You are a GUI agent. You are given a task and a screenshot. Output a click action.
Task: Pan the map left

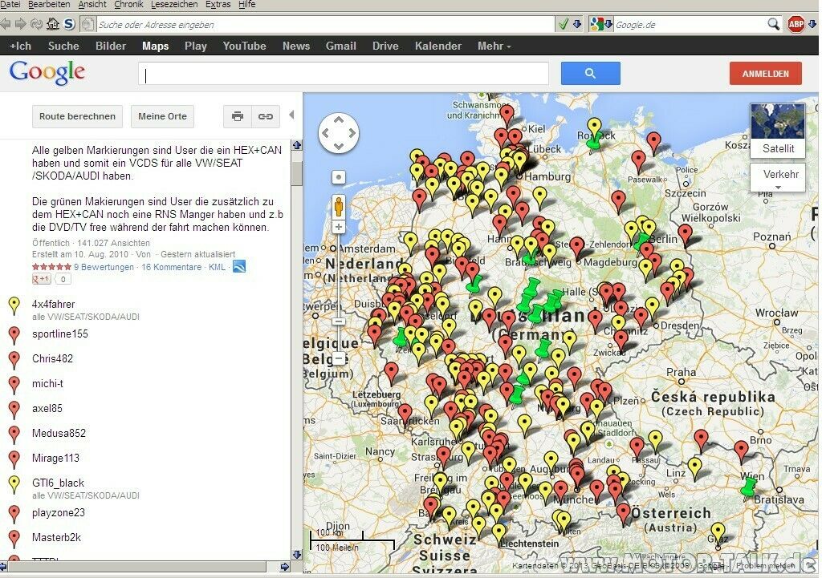tap(326, 133)
